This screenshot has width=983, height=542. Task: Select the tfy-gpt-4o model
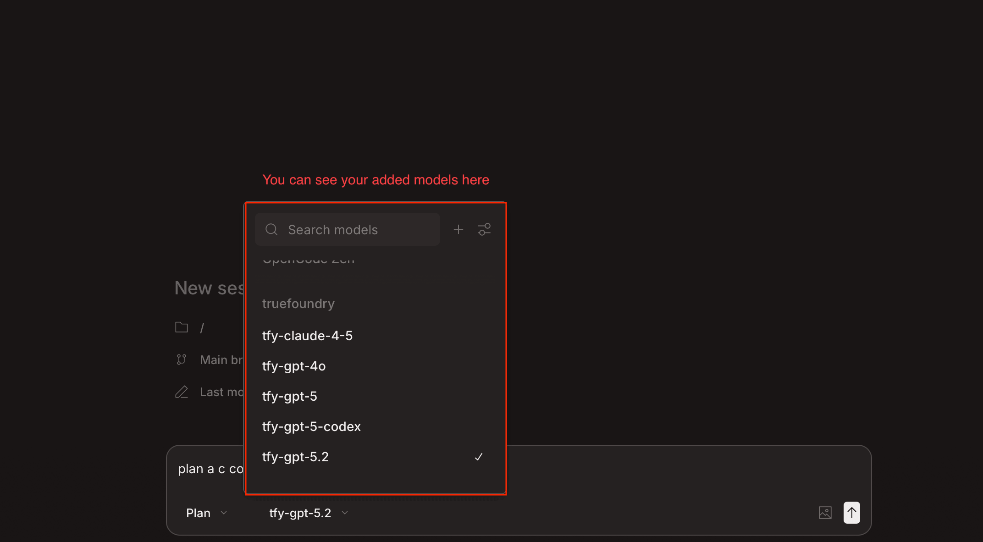(x=294, y=365)
